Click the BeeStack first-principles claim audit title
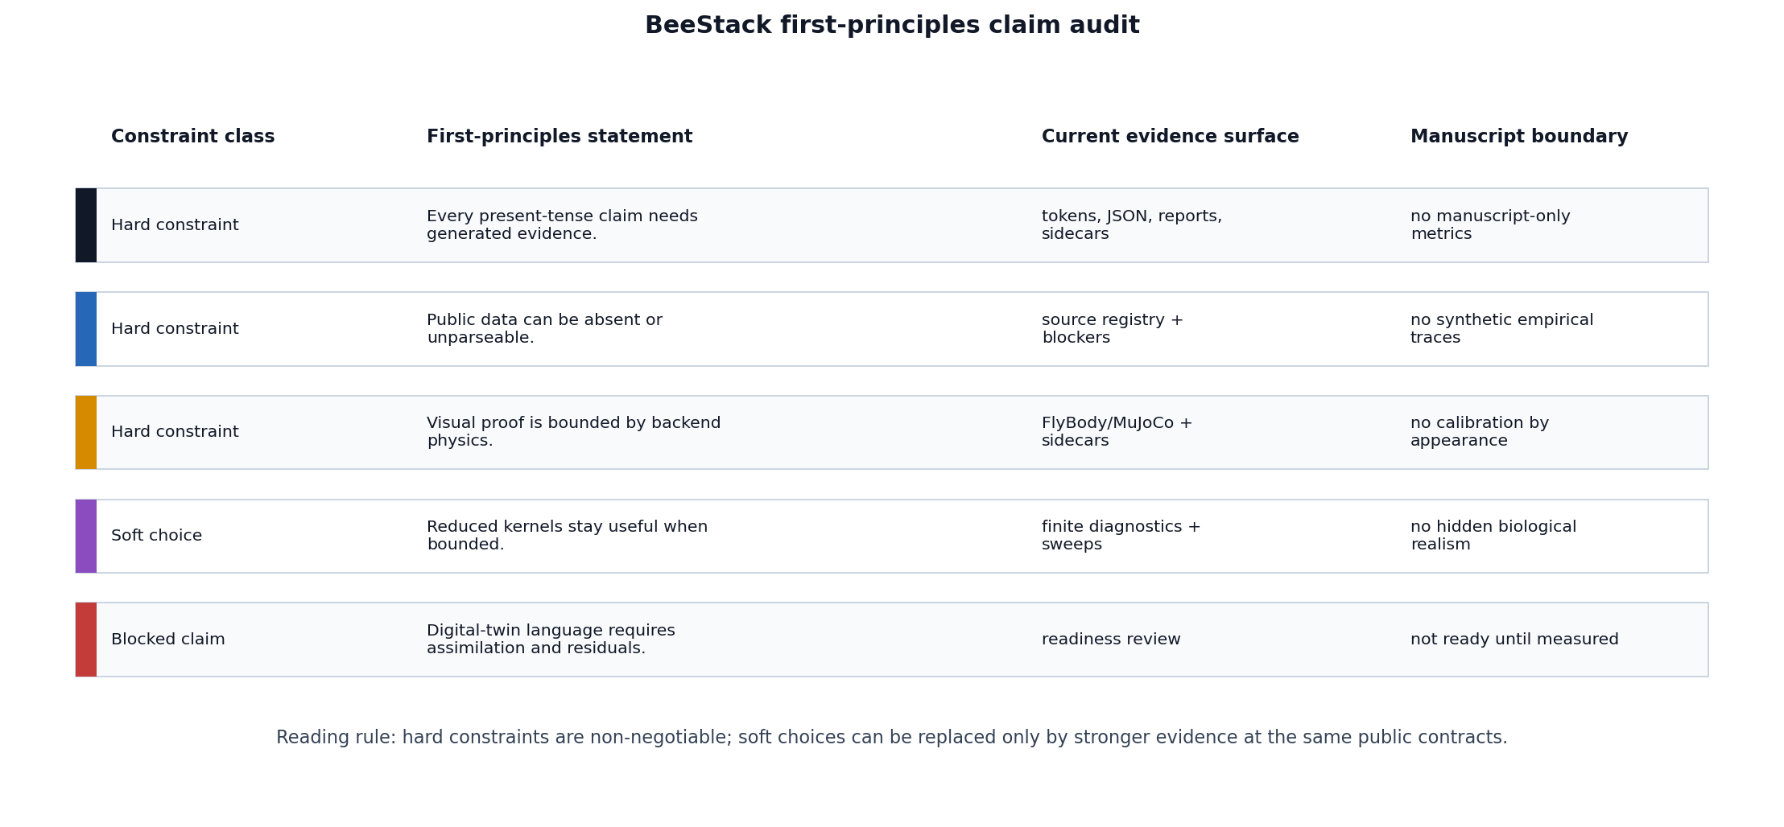 point(892,26)
